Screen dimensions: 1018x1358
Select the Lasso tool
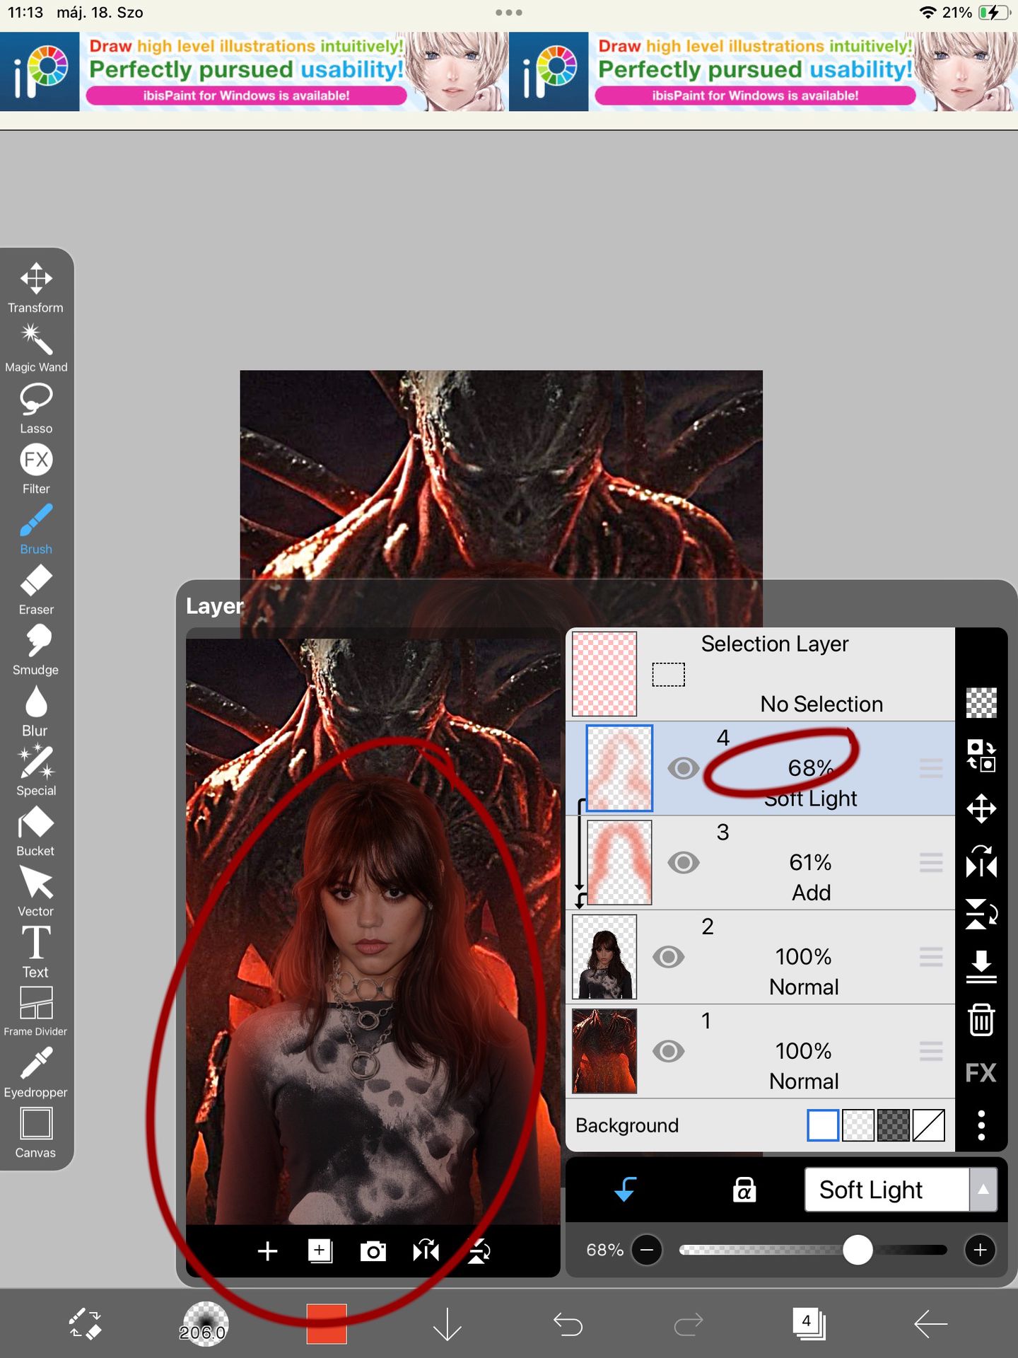(x=36, y=409)
